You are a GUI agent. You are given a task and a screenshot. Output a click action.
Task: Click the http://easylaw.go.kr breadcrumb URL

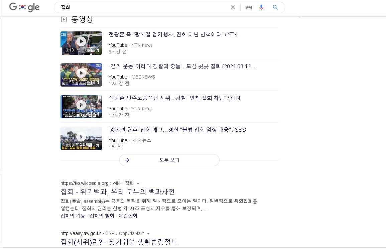pos(81,233)
